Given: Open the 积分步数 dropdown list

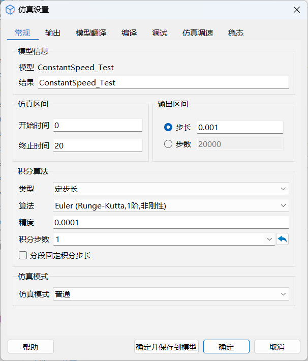Looking at the screenshot, I should pos(269,239).
